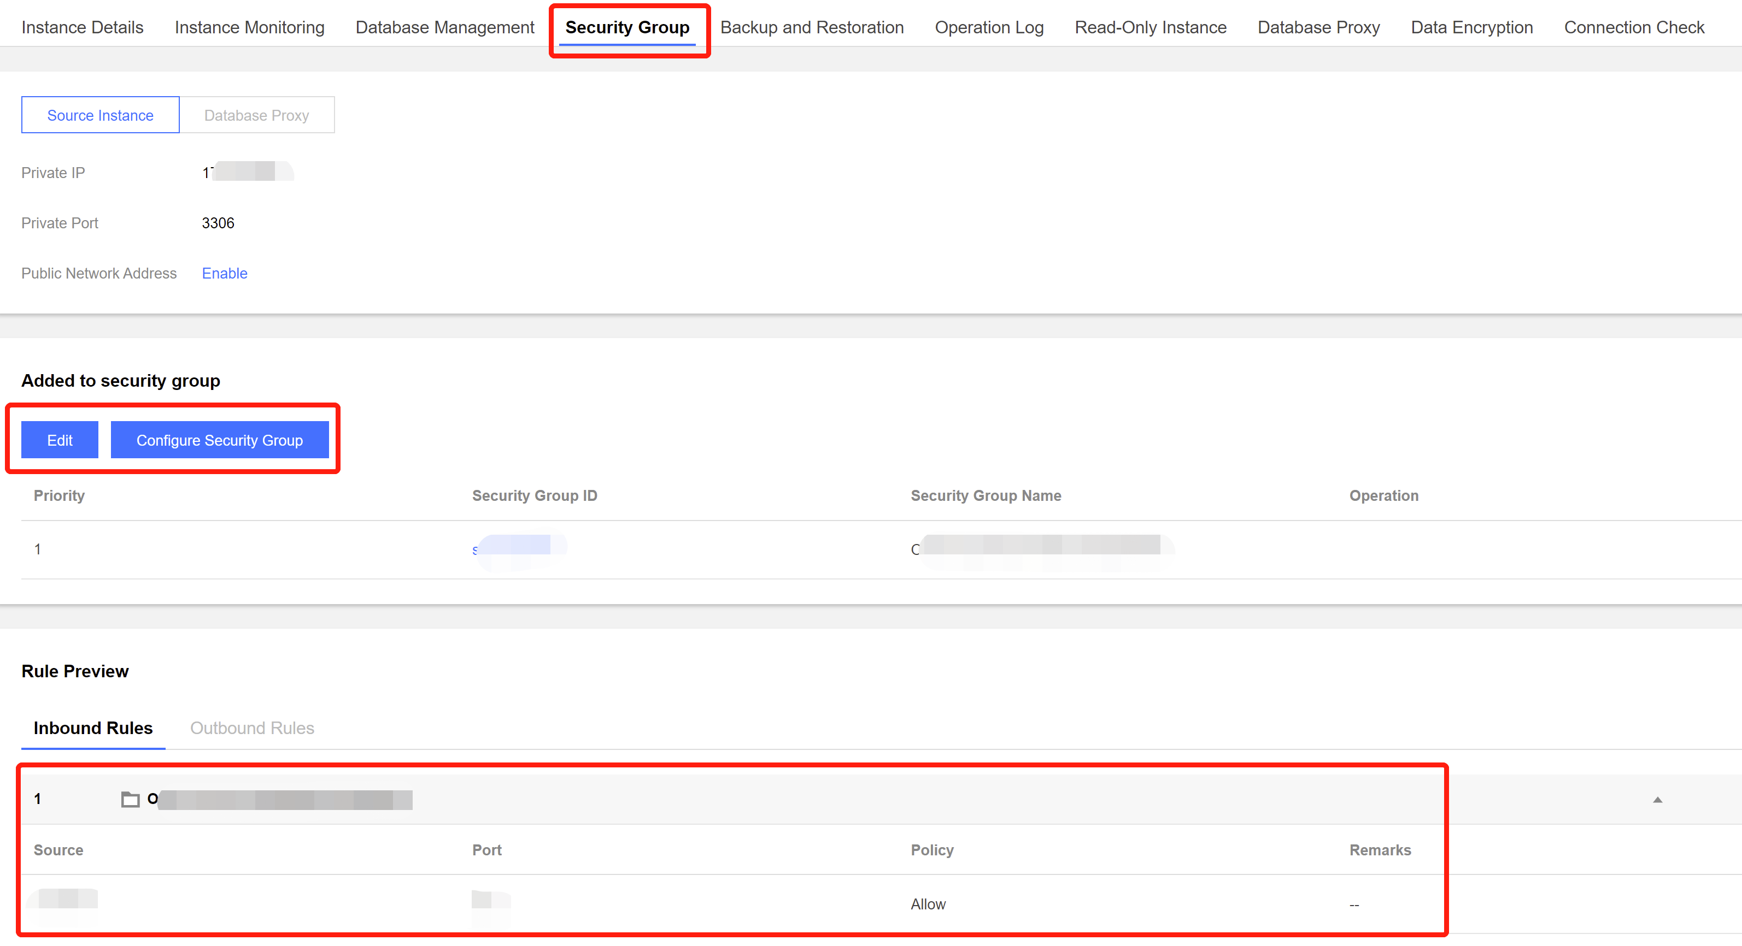Open the Connection Check tab
Screen dimensions: 1742x946
(1634, 27)
